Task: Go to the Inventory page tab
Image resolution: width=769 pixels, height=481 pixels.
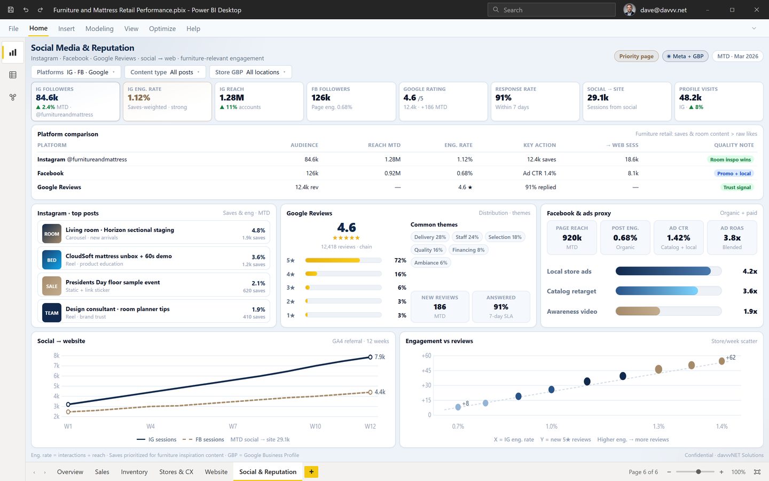Action: pos(134,472)
